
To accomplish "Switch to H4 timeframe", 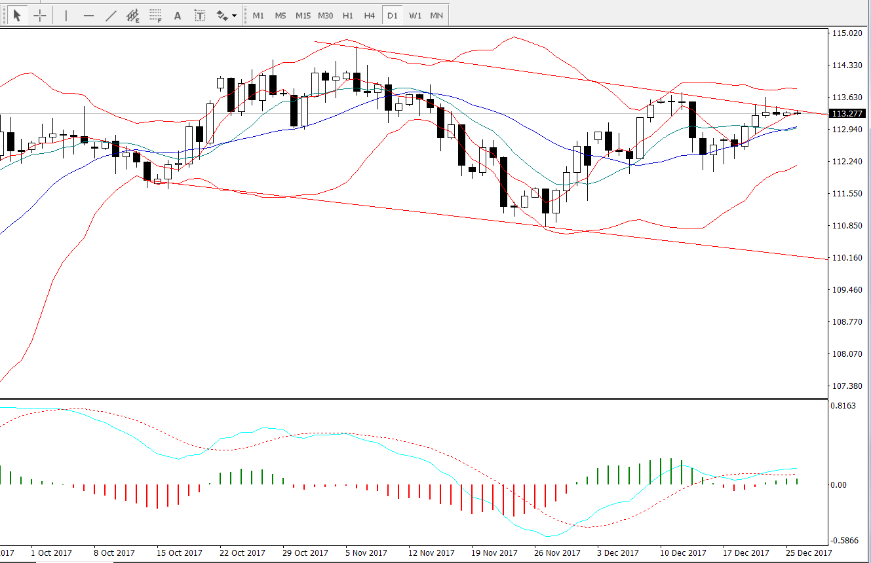I will pos(370,15).
